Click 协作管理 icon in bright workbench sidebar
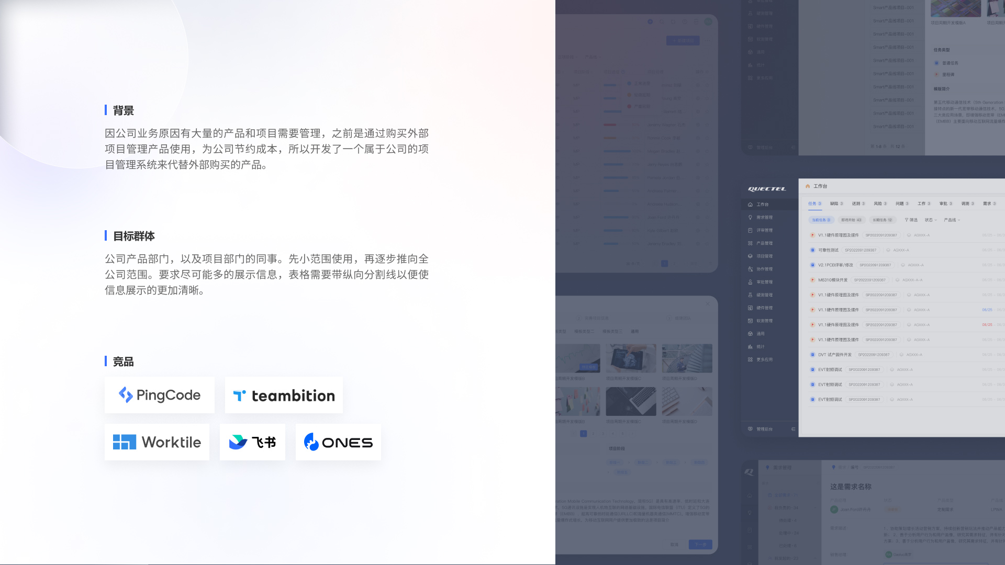The image size is (1005, 565). (x=750, y=269)
